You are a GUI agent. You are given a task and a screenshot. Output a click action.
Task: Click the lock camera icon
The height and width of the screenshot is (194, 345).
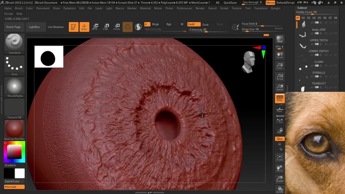[279, 130]
